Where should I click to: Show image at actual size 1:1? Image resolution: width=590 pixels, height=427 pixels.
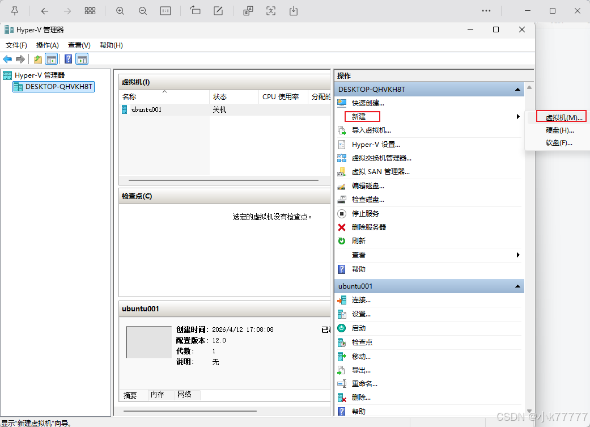click(x=165, y=11)
